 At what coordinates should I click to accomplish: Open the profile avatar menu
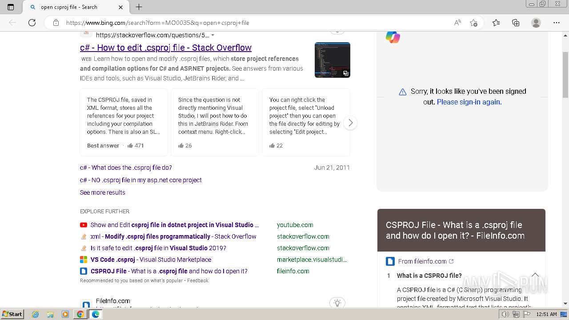(536, 23)
